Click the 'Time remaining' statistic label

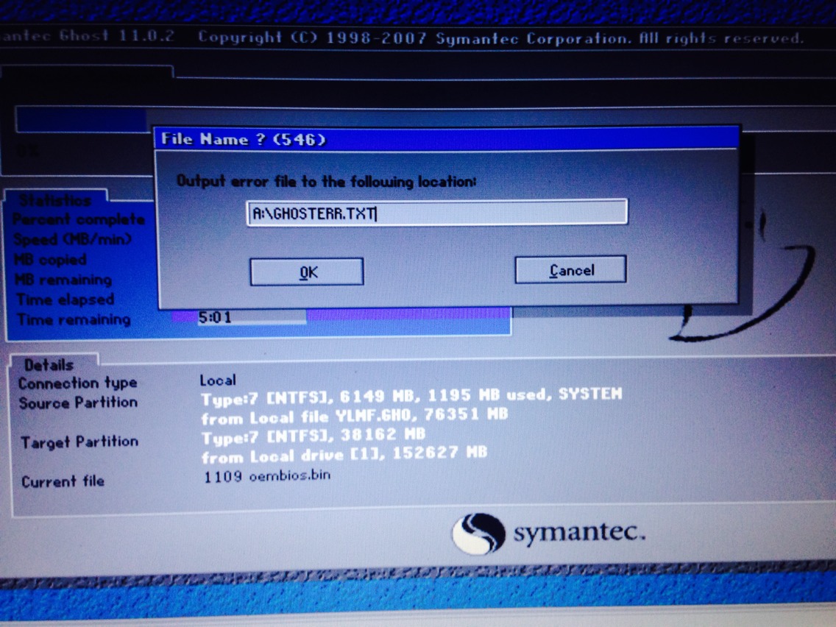[74, 319]
